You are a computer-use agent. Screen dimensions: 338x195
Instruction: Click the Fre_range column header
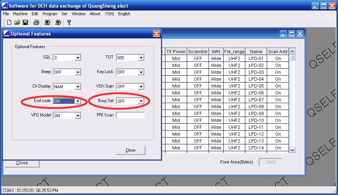tap(234, 51)
